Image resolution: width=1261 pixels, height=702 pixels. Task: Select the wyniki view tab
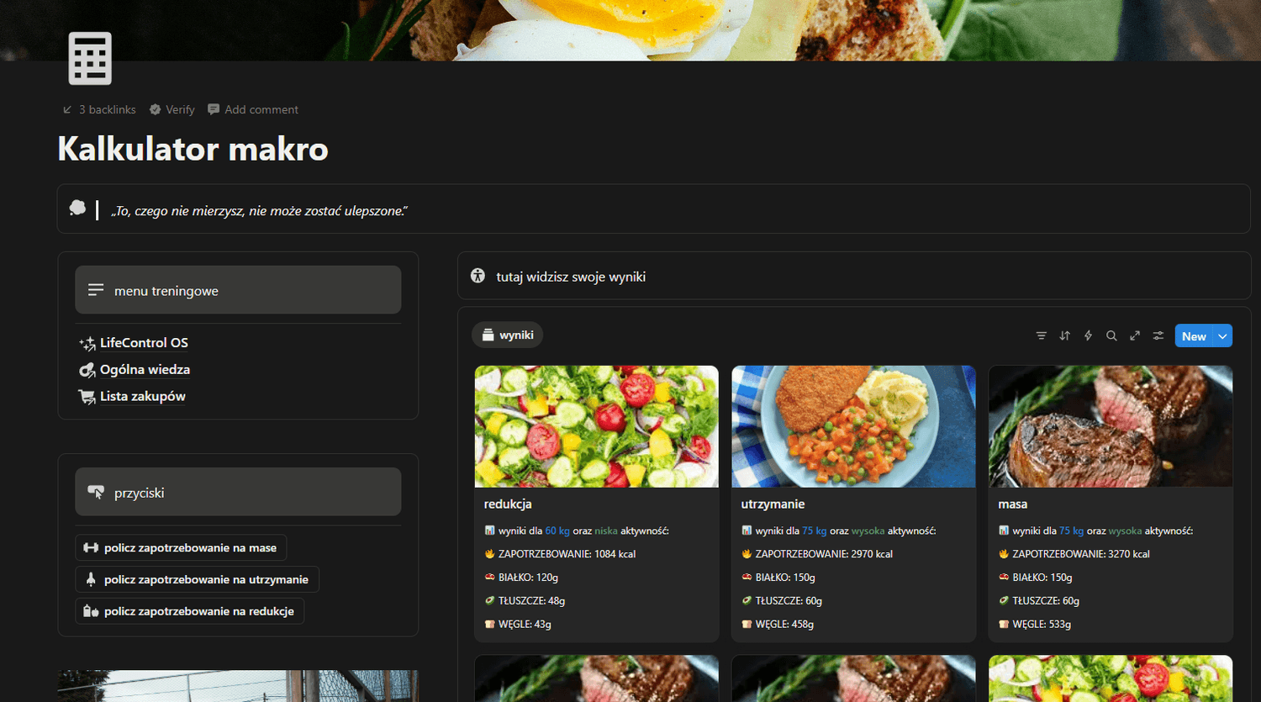coord(508,335)
